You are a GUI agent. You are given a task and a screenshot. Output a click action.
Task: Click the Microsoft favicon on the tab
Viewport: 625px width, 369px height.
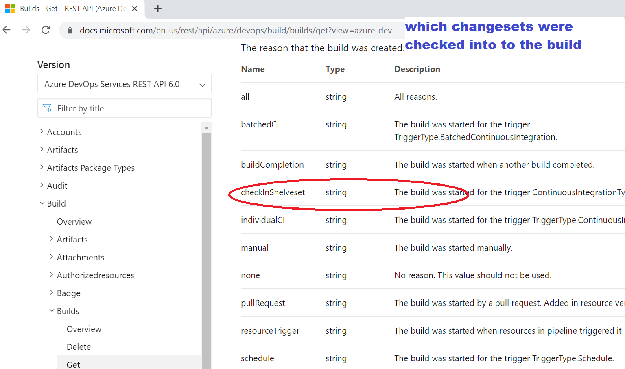10,8
